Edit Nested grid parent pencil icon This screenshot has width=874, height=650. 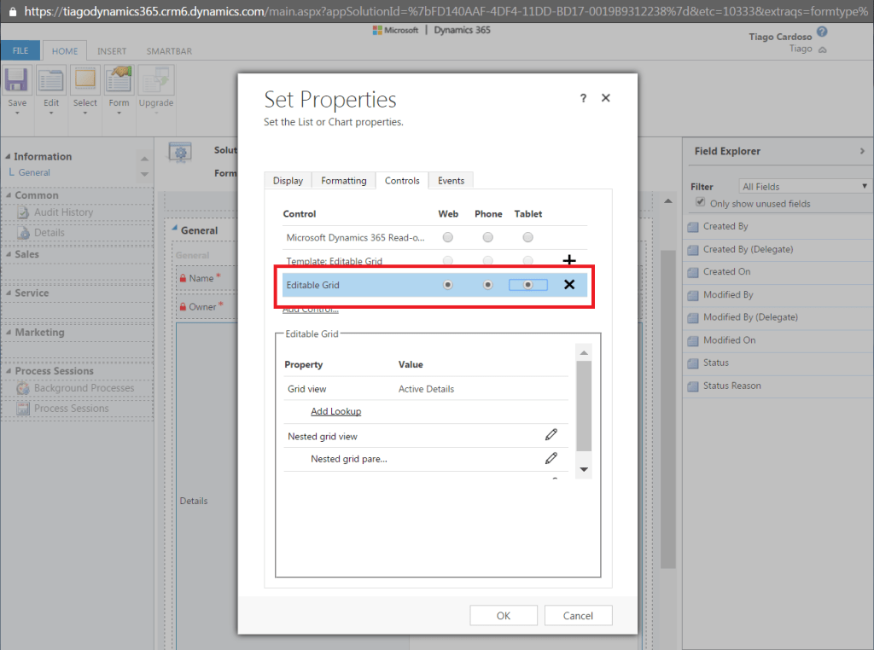(x=551, y=458)
